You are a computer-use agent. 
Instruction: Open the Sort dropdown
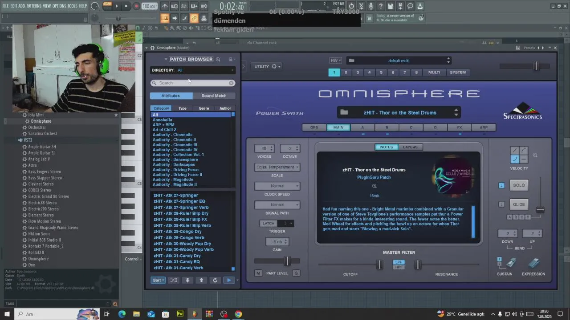158,280
